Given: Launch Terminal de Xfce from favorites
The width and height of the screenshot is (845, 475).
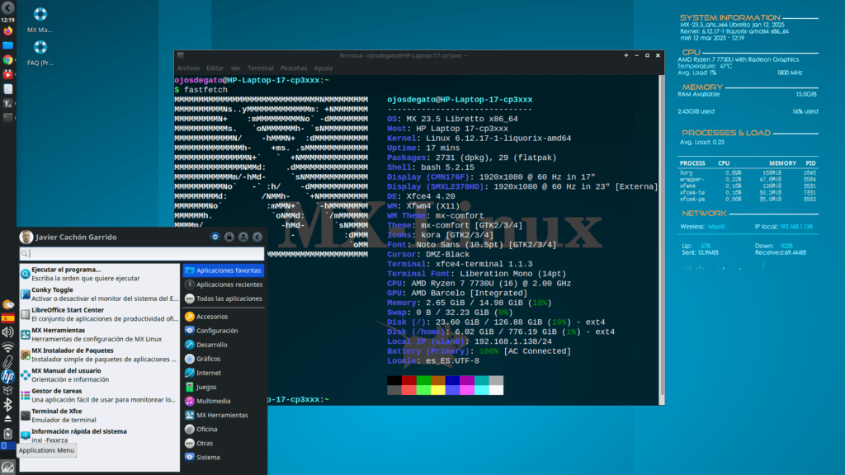Looking at the screenshot, I should pyautogui.click(x=100, y=416).
